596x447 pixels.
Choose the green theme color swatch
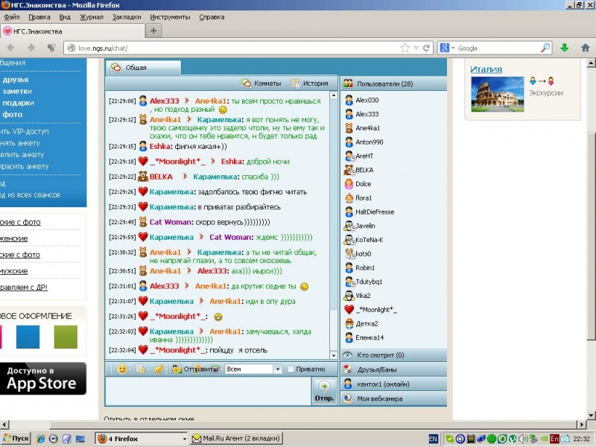point(66,337)
